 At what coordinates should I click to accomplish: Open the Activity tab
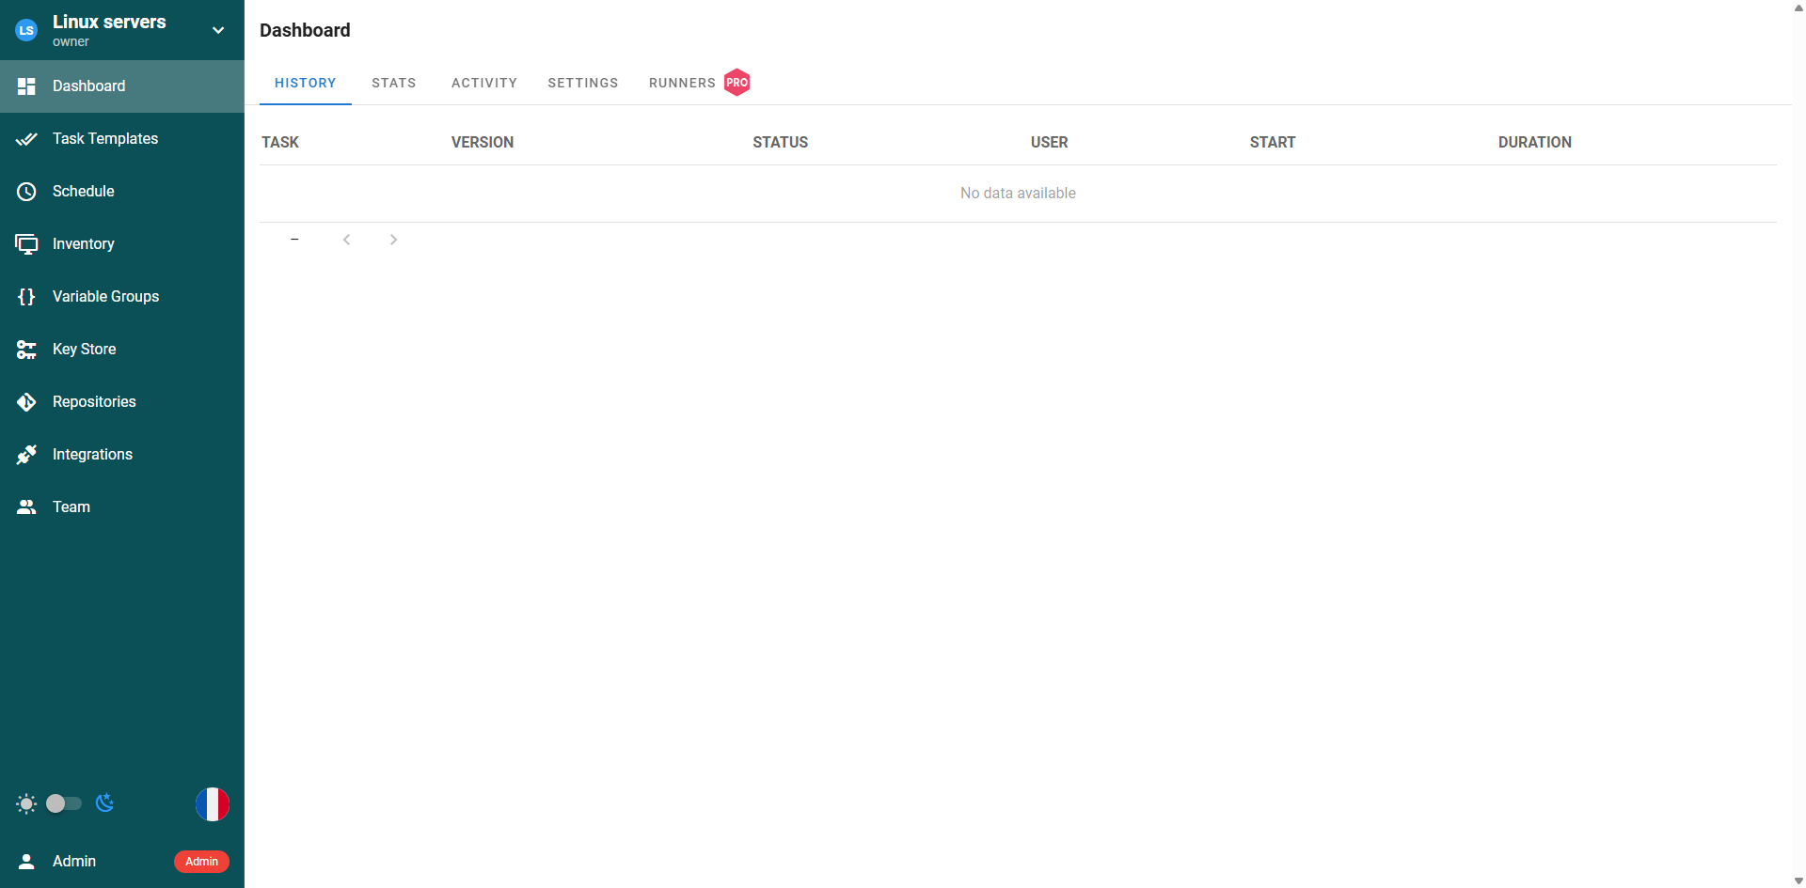click(483, 83)
